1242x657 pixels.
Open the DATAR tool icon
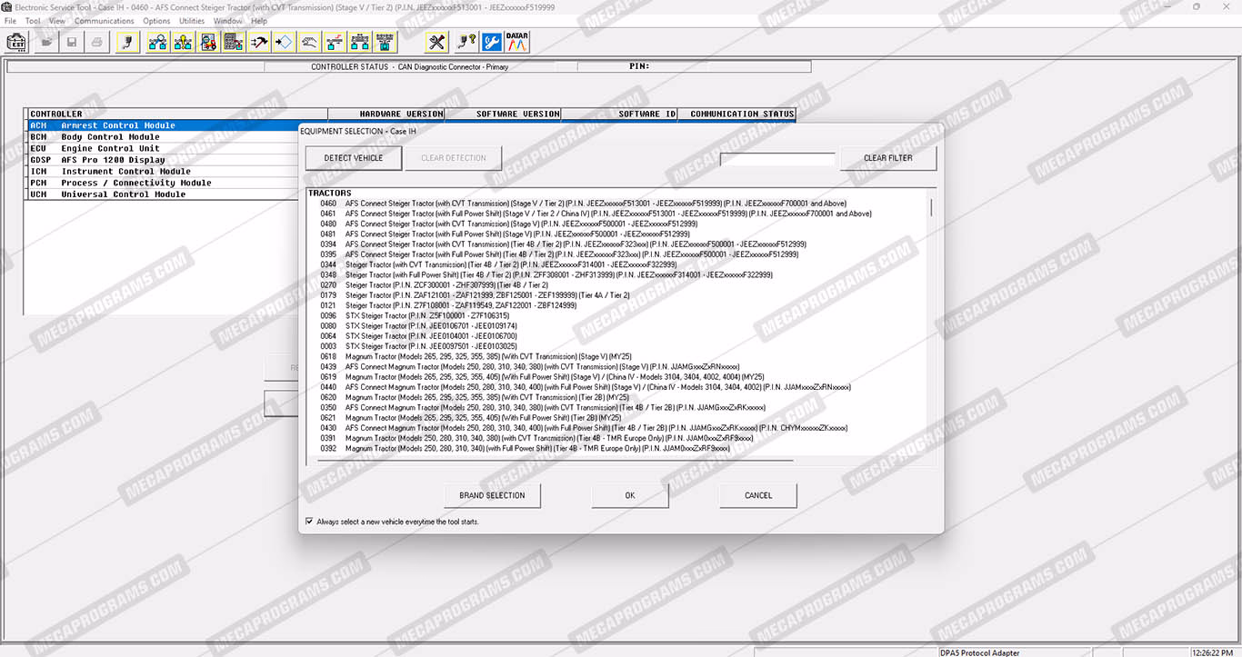point(517,42)
